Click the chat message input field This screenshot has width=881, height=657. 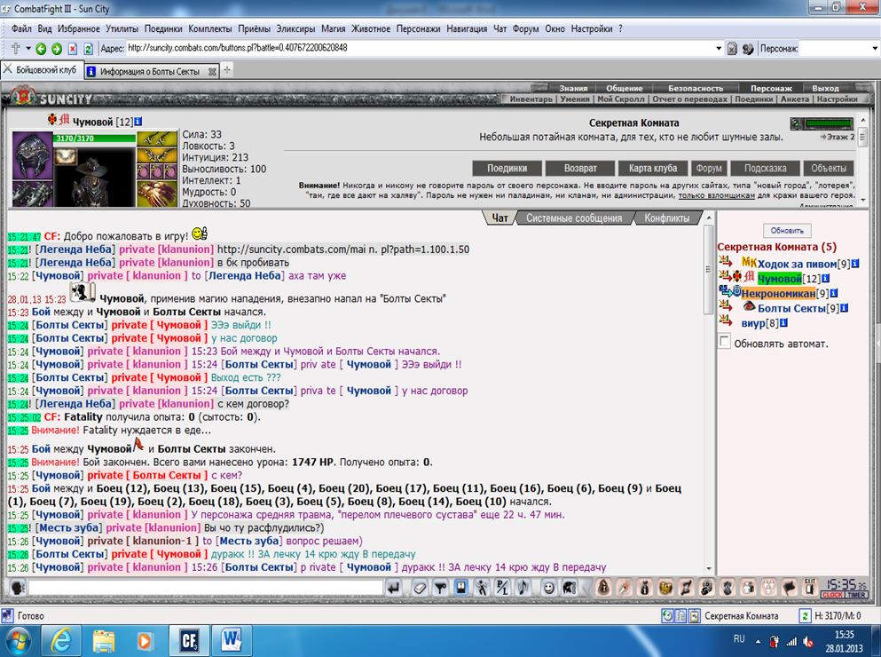(206, 588)
